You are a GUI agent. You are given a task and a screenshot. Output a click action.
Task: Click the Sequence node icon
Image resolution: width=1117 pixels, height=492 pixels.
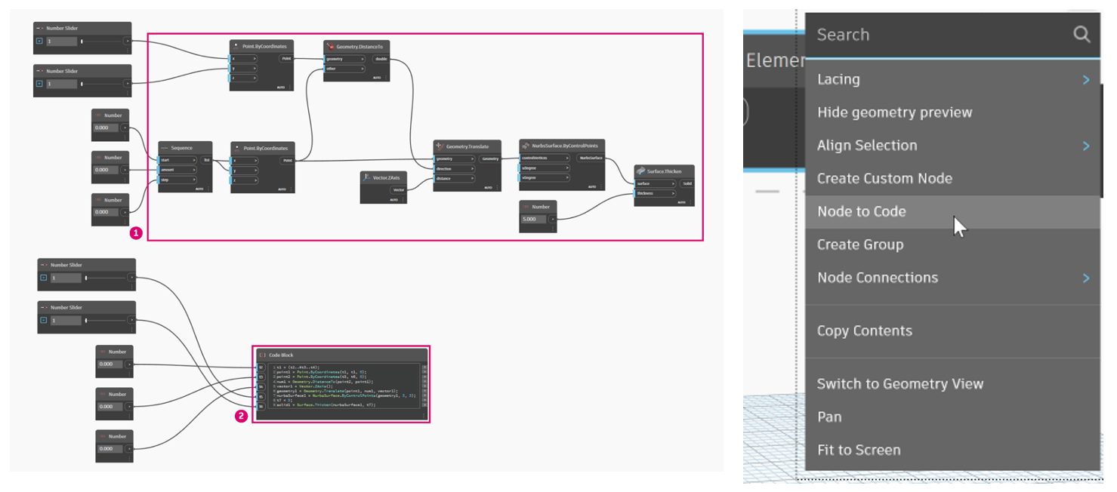click(x=165, y=148)
